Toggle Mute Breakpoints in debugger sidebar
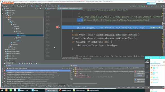The height and width of the screenshot is (92, 165). click(4, 76)
